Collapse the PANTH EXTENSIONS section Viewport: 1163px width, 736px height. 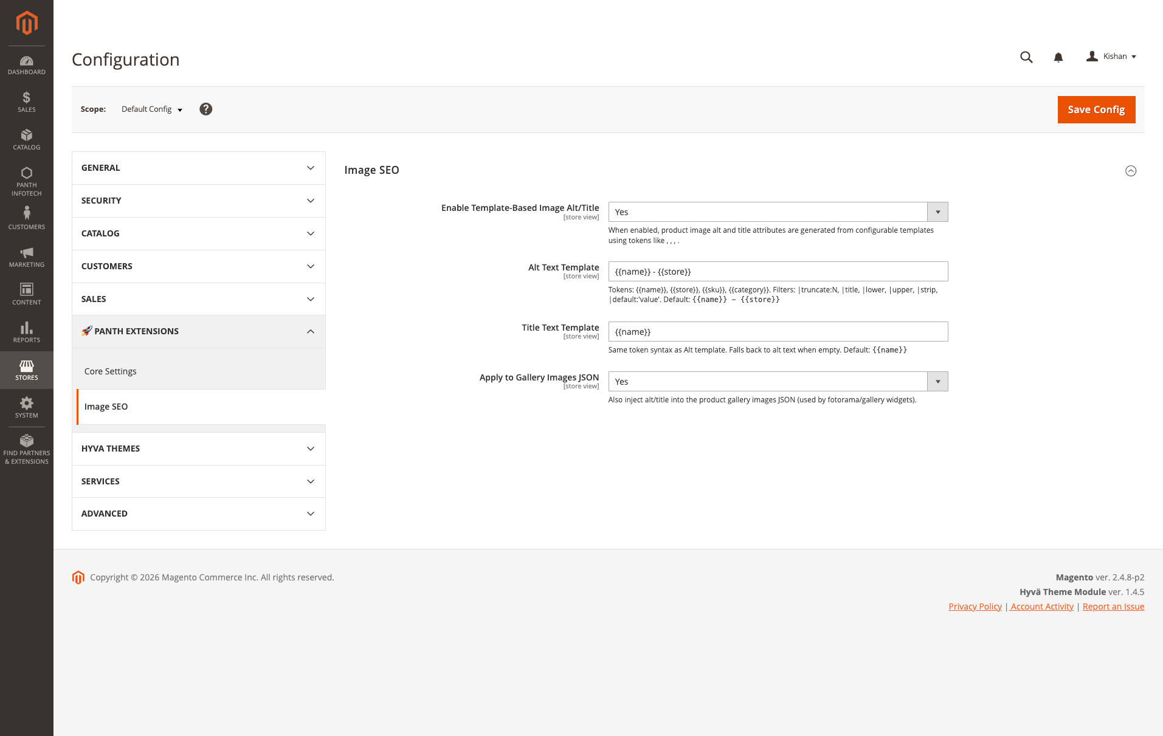coord(198,331)
